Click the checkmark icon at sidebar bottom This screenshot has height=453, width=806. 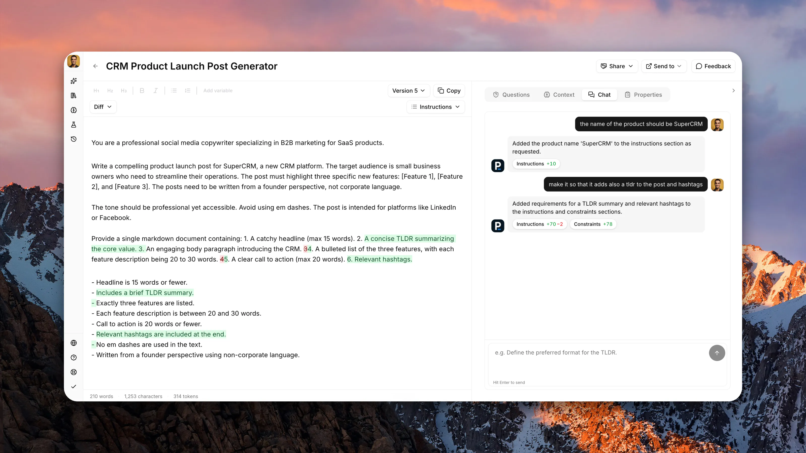pos(74,387)
